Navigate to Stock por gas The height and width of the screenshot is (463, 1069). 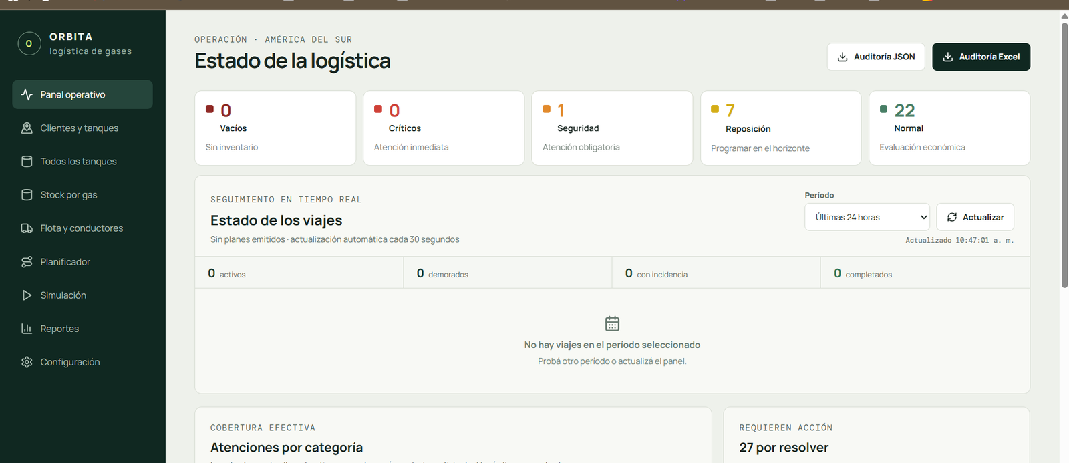click(x=82, y=194)
